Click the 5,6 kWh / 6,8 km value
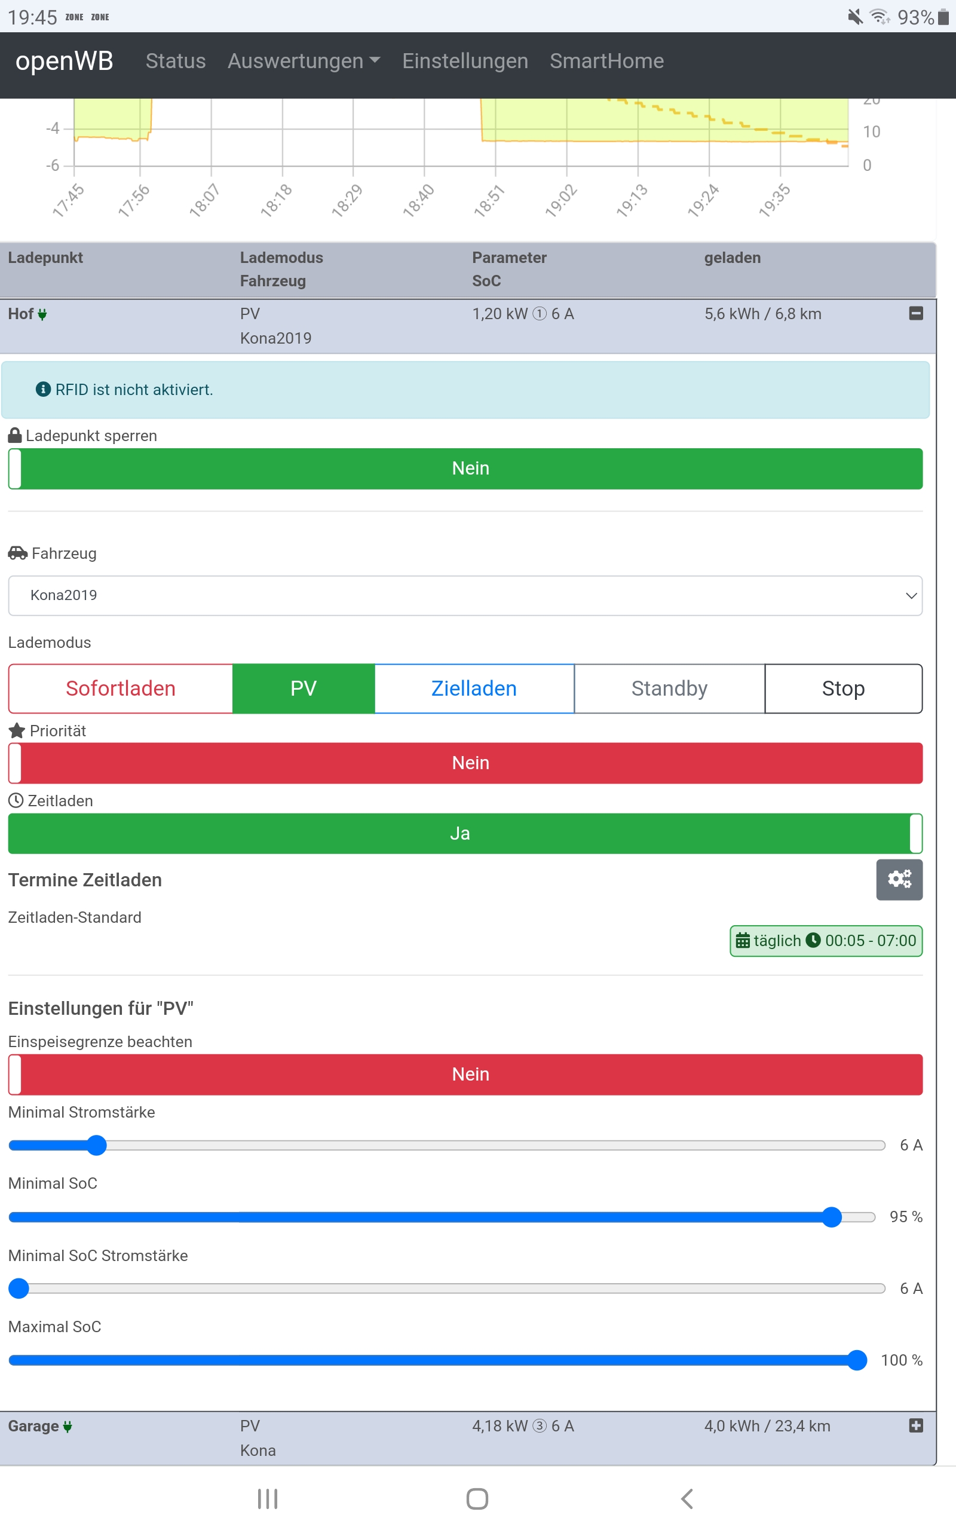 pyautogui.click(x=762, y=314)
